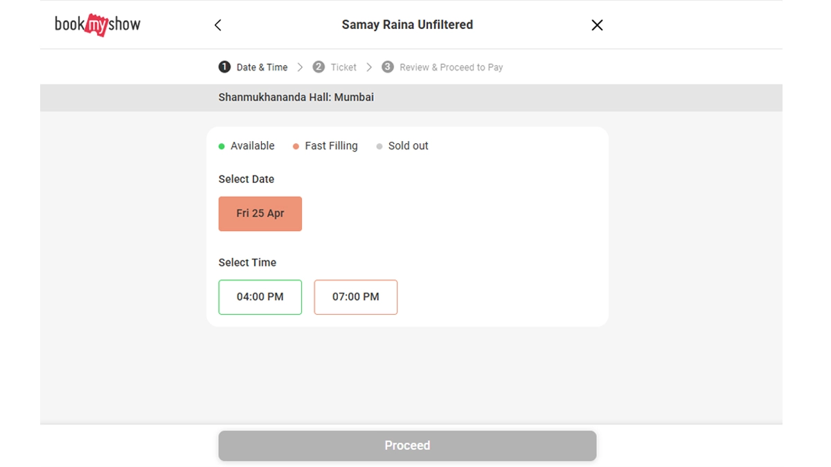The image size is (831, 467).
Task: Open the Date & Time step label
Action: tap(262, 67)
